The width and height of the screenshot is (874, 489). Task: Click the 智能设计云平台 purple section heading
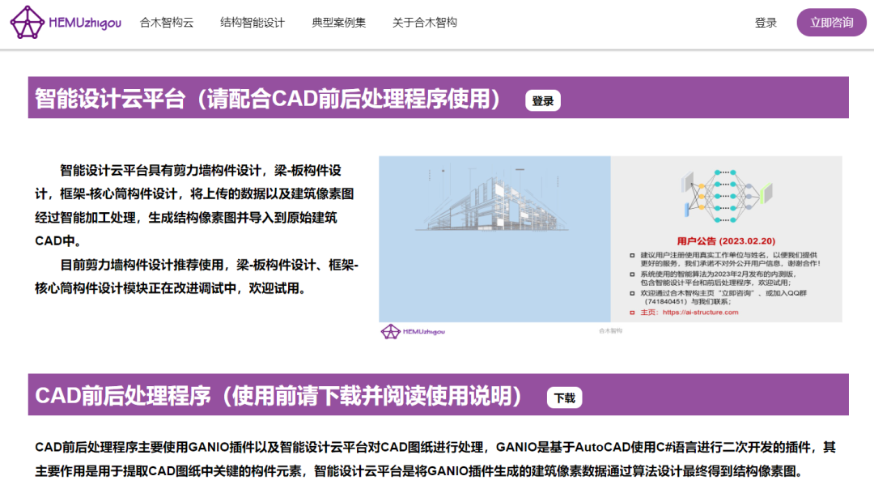[x=267, y=99]
